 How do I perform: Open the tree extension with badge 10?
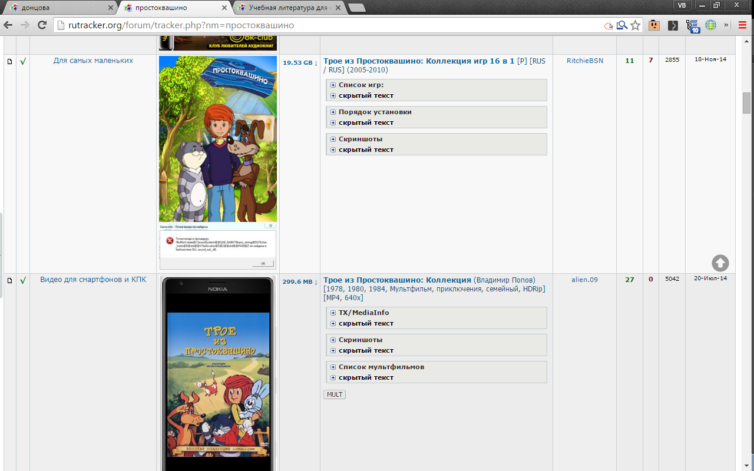tap(693, 26)
